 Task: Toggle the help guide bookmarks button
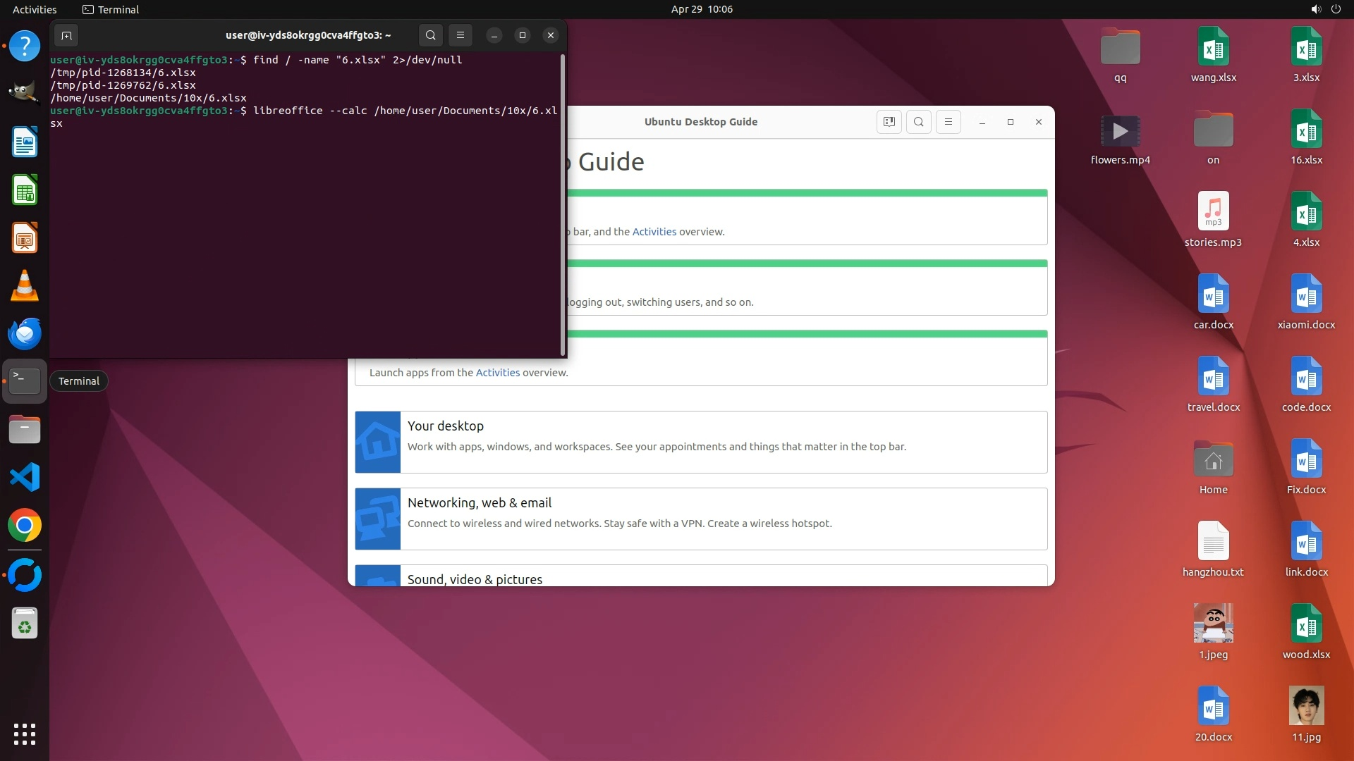pyautogui.click(x=889, y=122)
